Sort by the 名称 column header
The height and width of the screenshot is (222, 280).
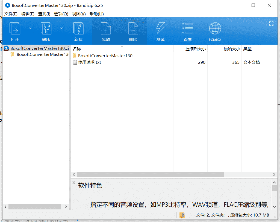click(x=77, y=49)
